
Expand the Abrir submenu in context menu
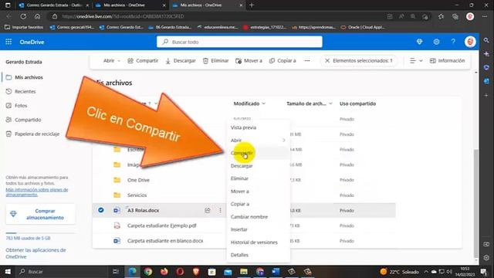tap(283, 141)
